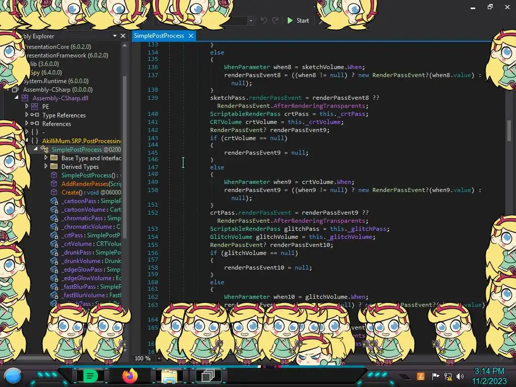This screenshot has width=516, height=387.
Task: Click the Base Type and Interfaces folder icon
Action: pyautogui.click(x=54, y=158)
